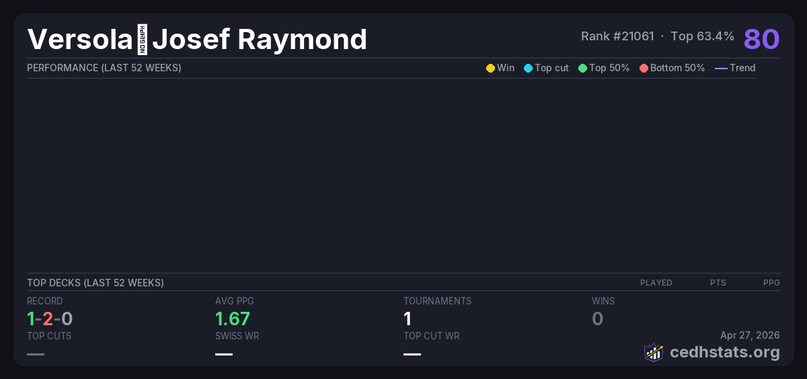The image size is (807, 379).
Task: Click the player name Versola Josef Raymond
Action: click(197, 40)
